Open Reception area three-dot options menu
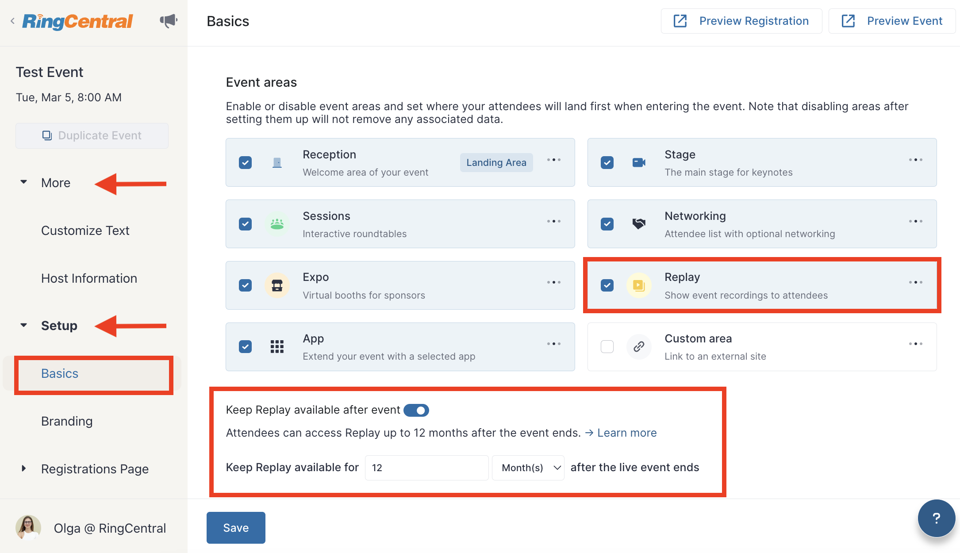The height and width of the screenshot is (553, 960). pyautogui.click(x=553, y=160)
